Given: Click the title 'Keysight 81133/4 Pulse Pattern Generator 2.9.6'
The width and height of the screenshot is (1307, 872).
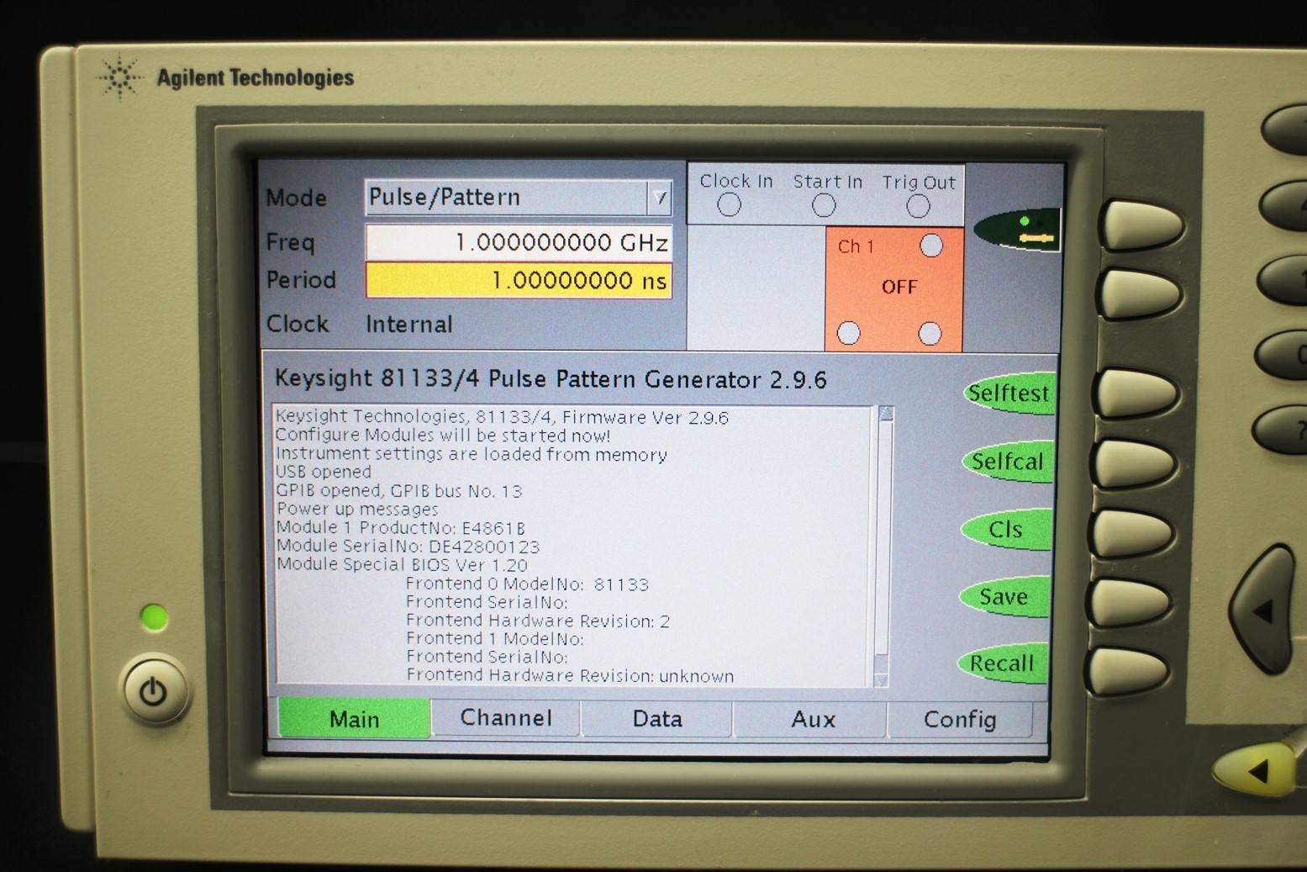Looking at the screenshot, I should pyautogui.click(x=551, y=379).
